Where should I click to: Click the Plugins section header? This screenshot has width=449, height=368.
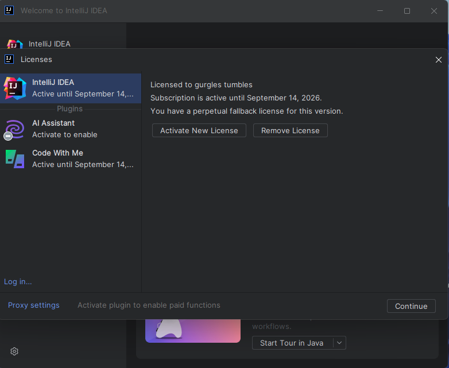(x=69, y=109)
